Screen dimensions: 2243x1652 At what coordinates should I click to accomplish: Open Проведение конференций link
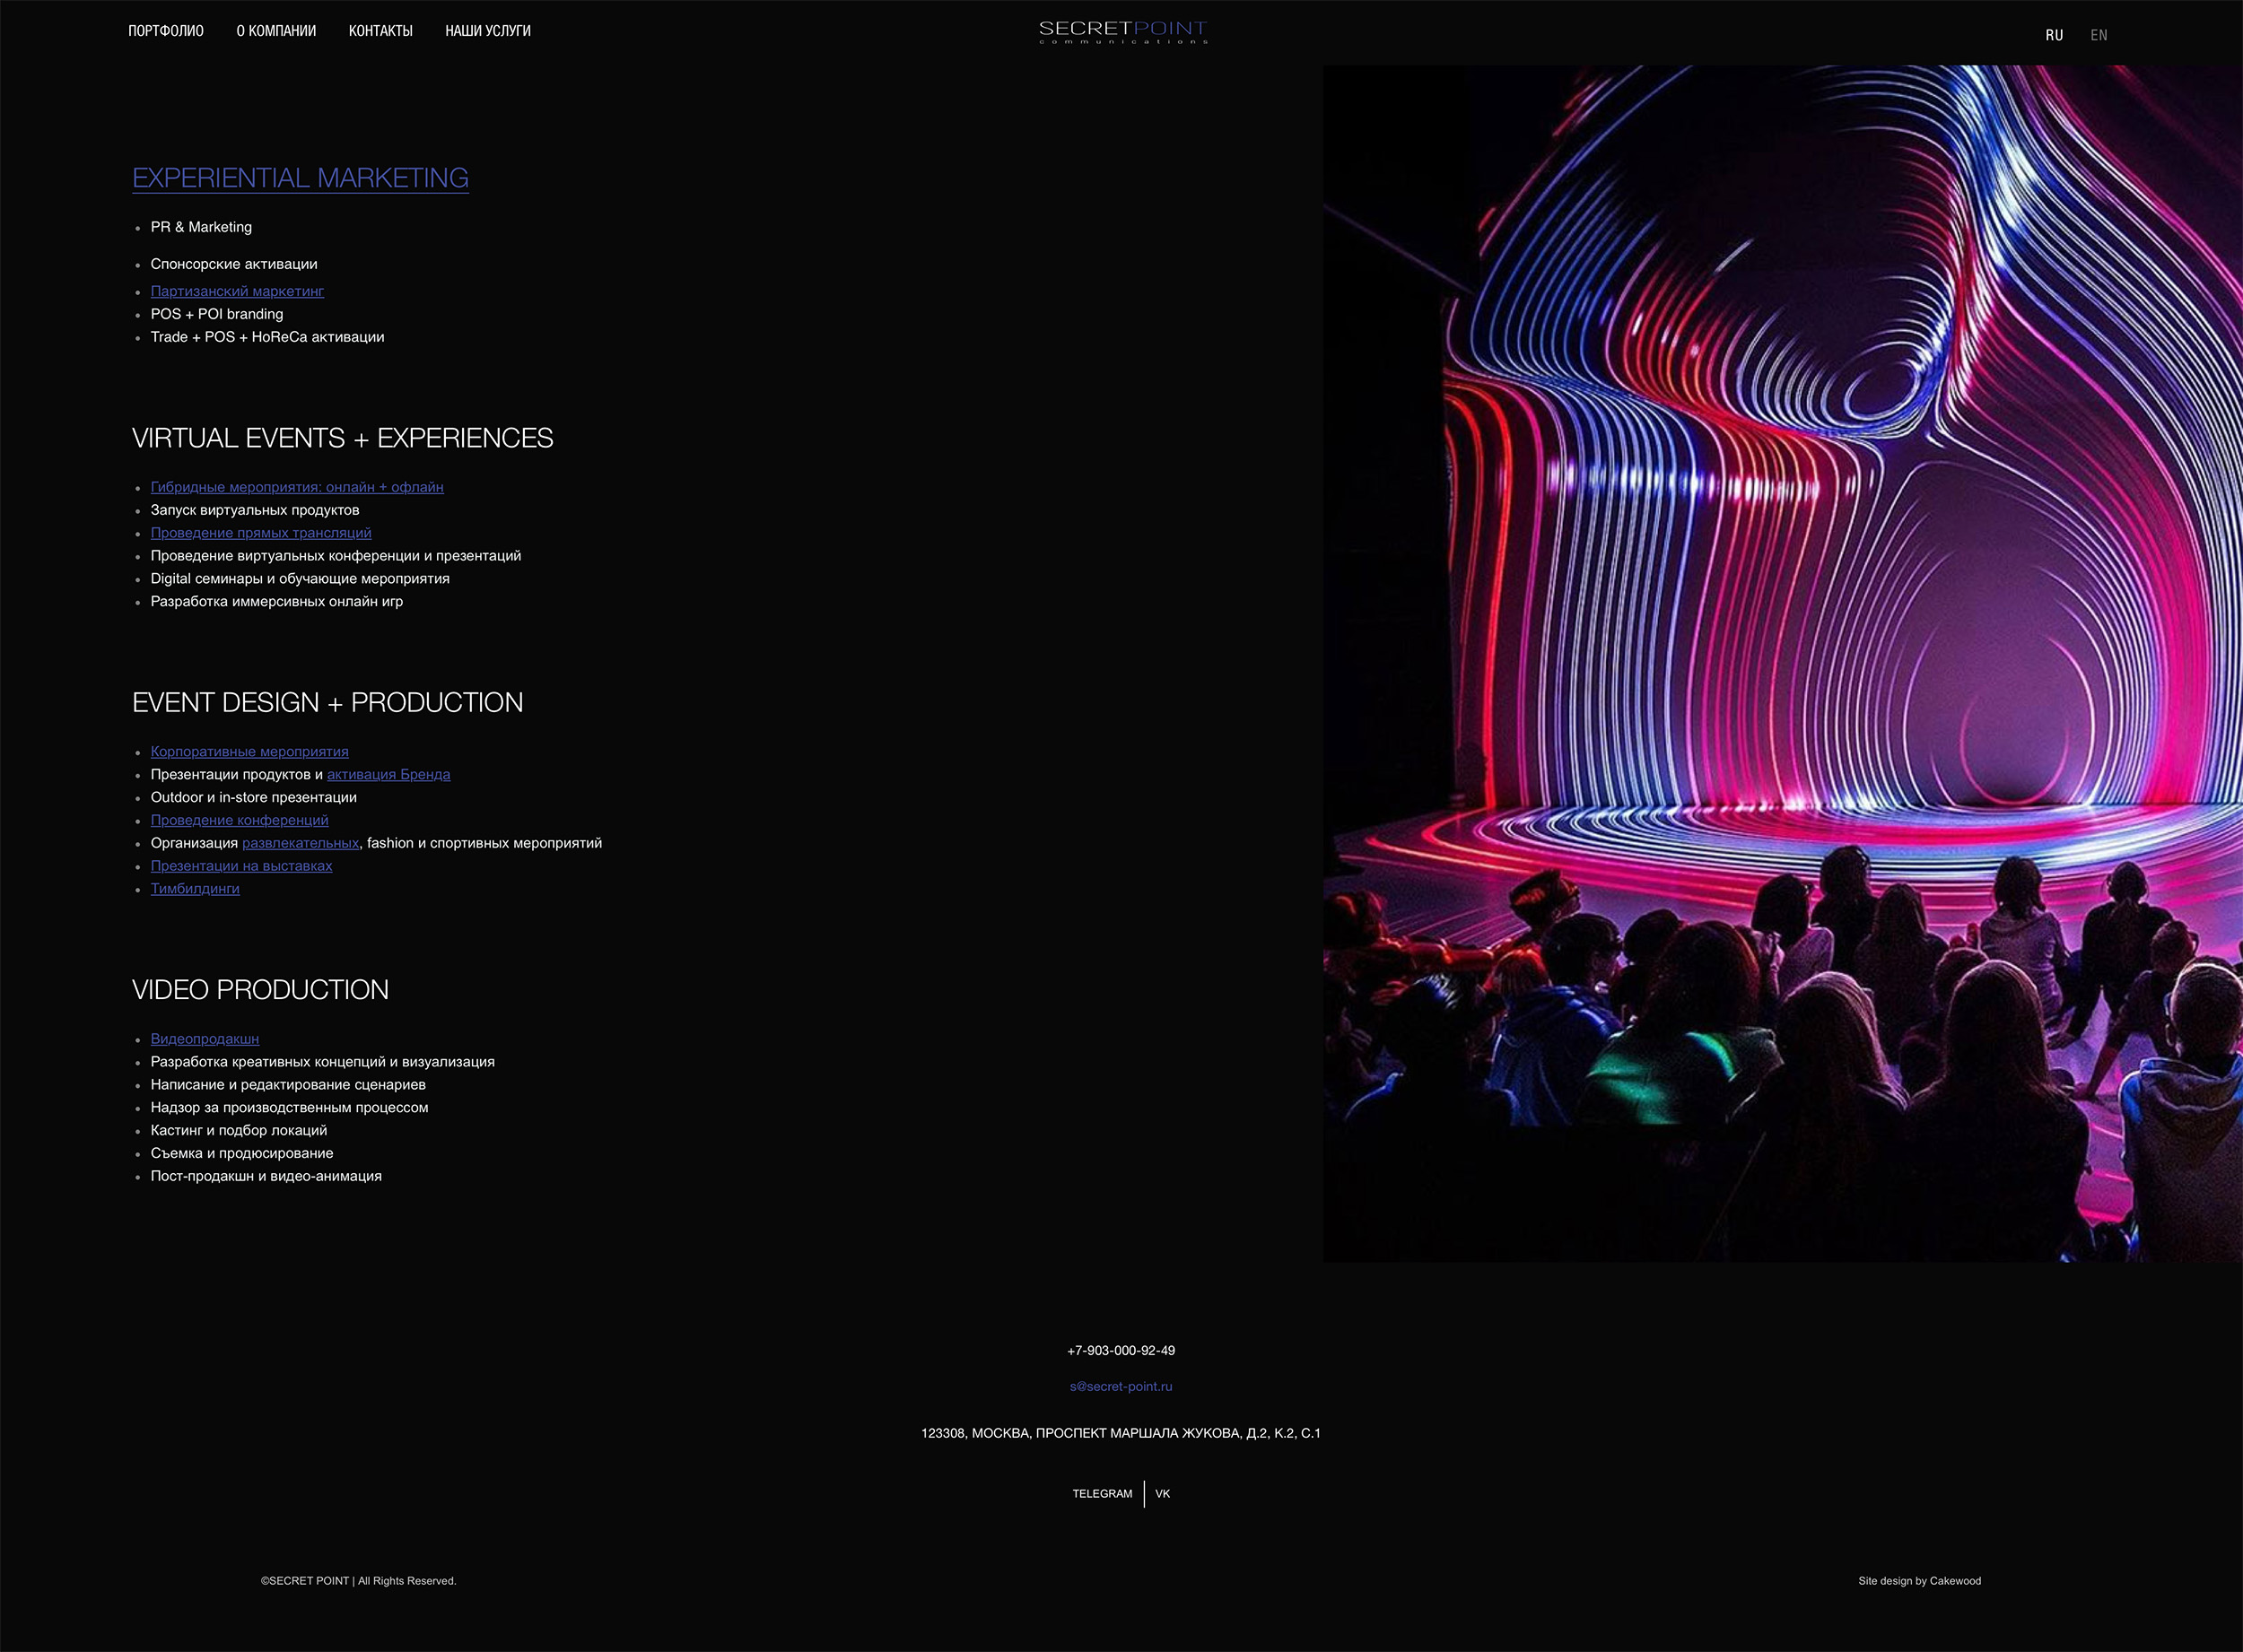[240, 820]
